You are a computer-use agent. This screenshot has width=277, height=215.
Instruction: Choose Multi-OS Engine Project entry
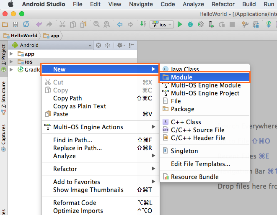[x=205, y=93]
